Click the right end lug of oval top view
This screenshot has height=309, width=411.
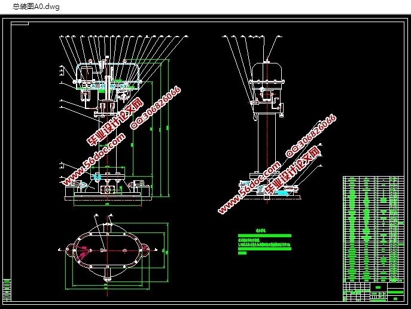[145, 249]
